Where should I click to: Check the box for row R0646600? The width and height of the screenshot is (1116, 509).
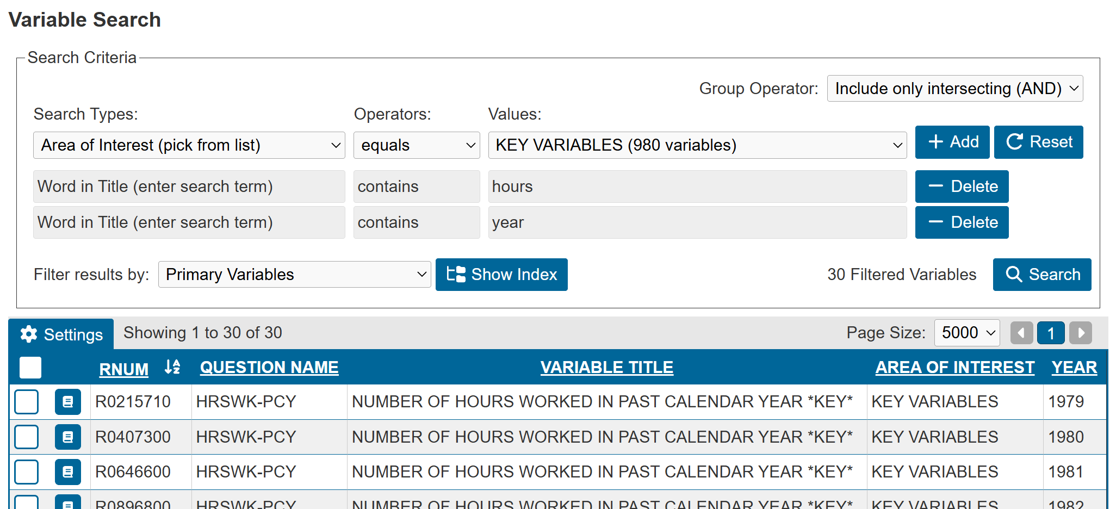(x=26, y=472)
